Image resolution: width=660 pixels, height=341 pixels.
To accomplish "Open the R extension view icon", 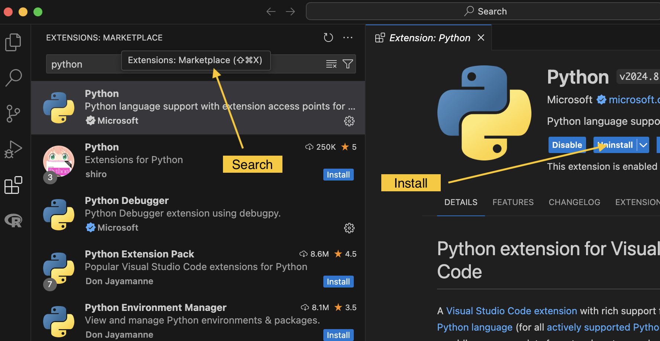I will click(13, 221).
